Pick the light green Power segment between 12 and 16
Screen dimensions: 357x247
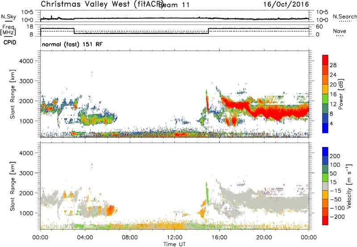click(x=325, y=99)
